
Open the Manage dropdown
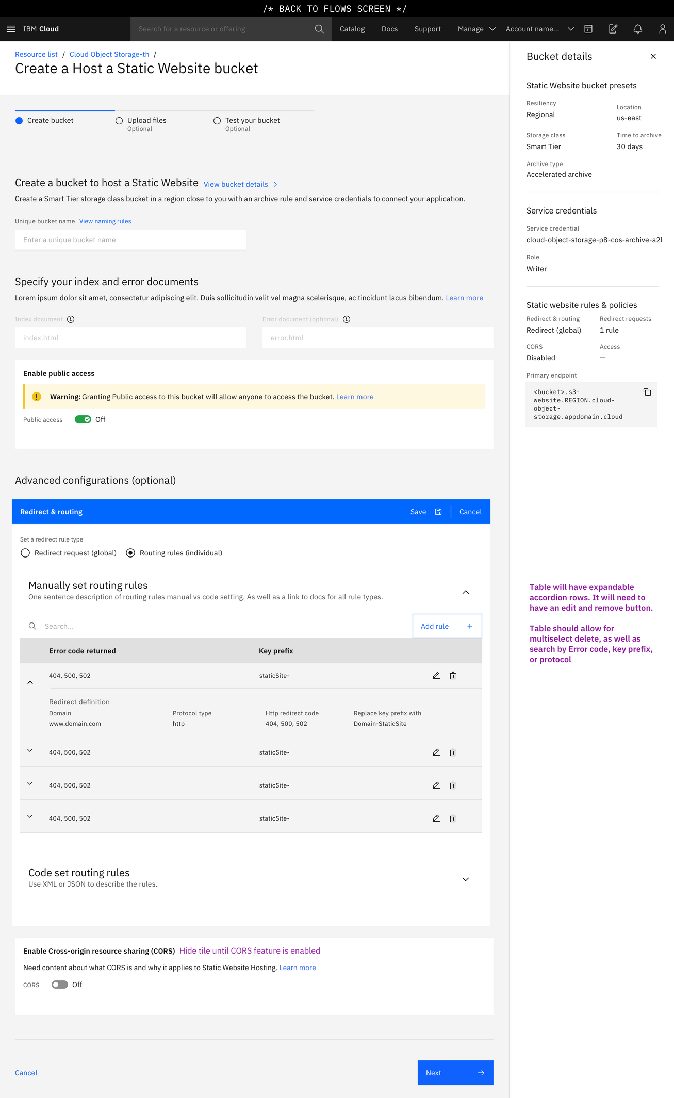click(476, 29)
